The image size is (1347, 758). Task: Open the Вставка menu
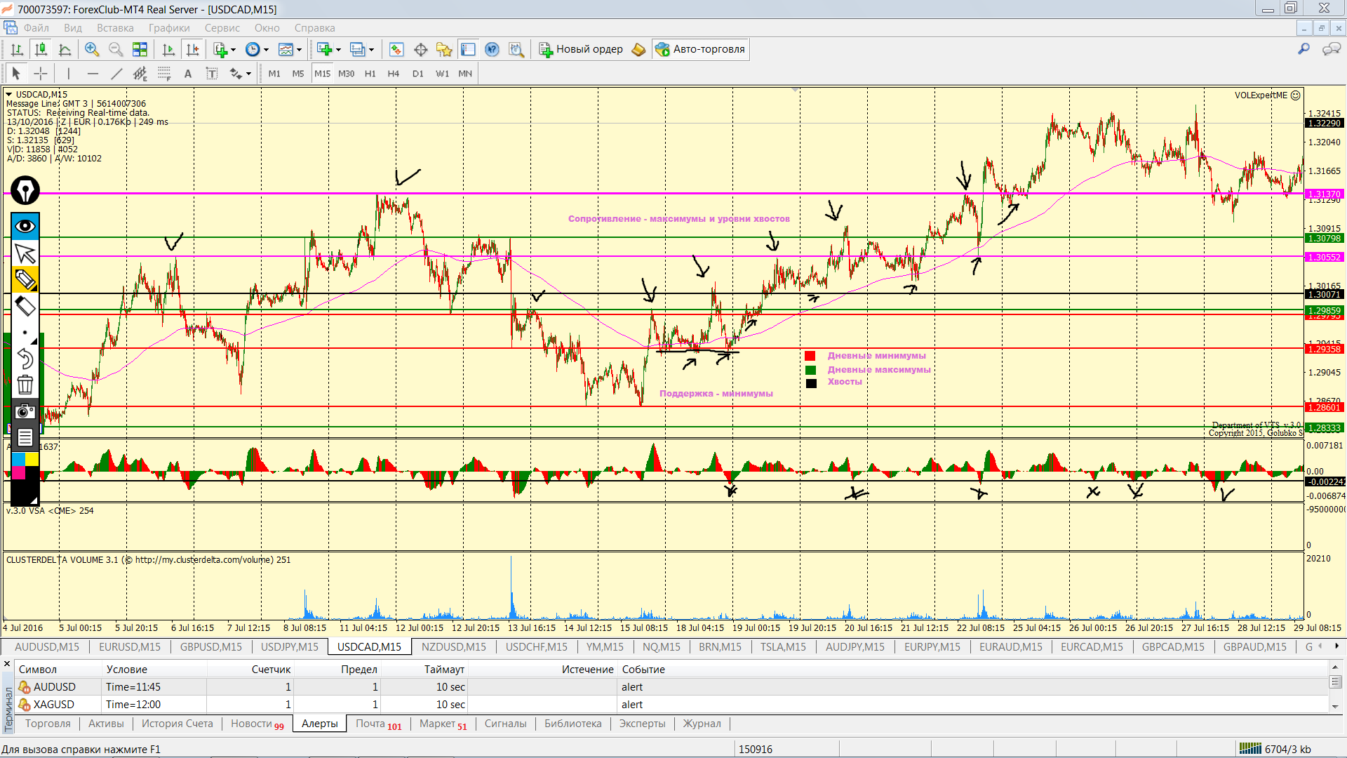click(115, 28)
